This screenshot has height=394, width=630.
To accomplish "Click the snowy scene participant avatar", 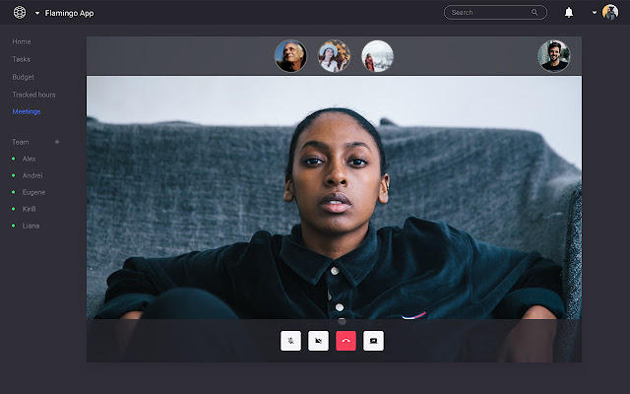I will pos(377,56).
